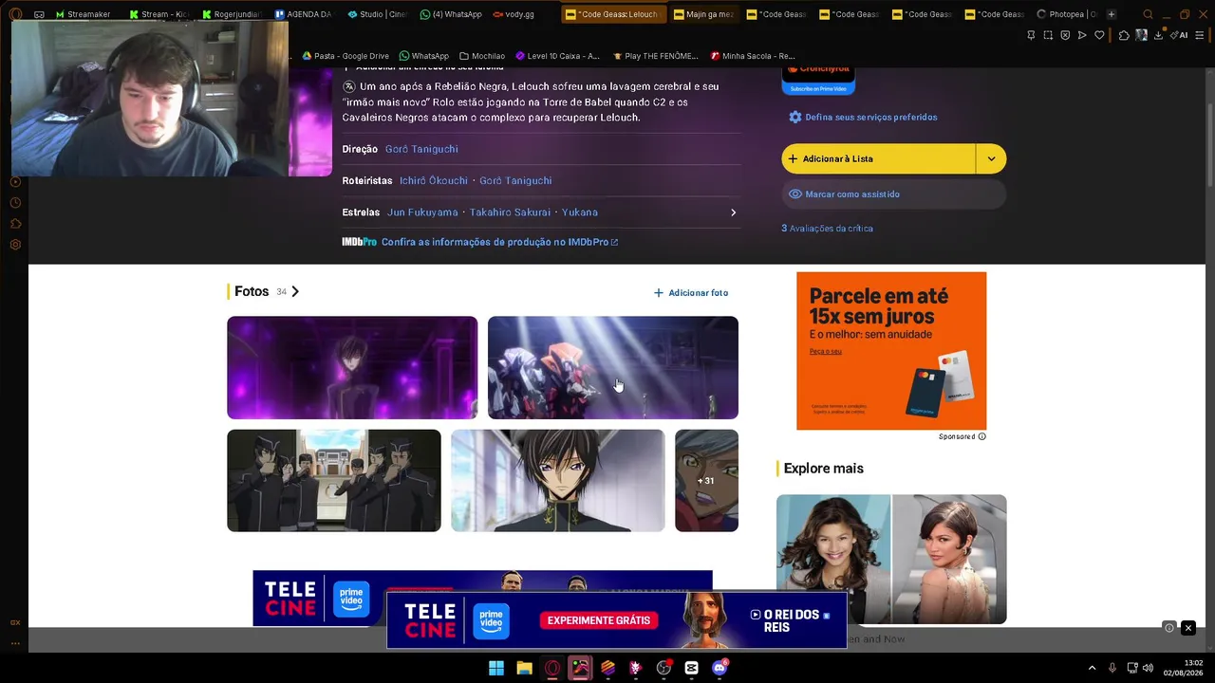
Task: Click the microphone icon in system tray
Action: click(1112, 668)
